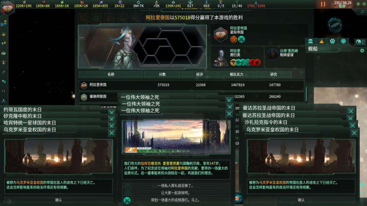Close the top 一位伟大领袖之死 popup
The image size is (367, 206).
pos(229,100)
